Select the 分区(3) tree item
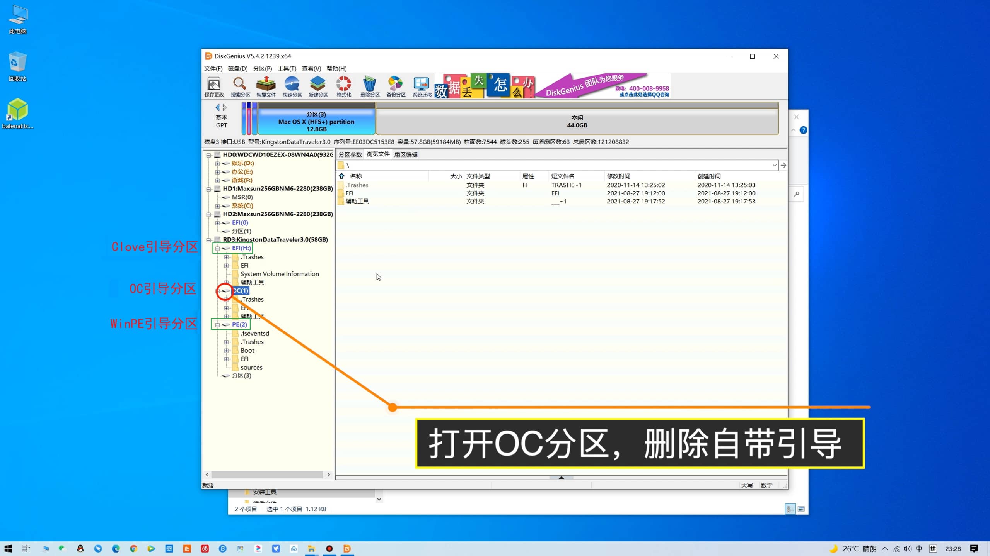The height and width of the screenshot is (556, 990). click(241, 376)
